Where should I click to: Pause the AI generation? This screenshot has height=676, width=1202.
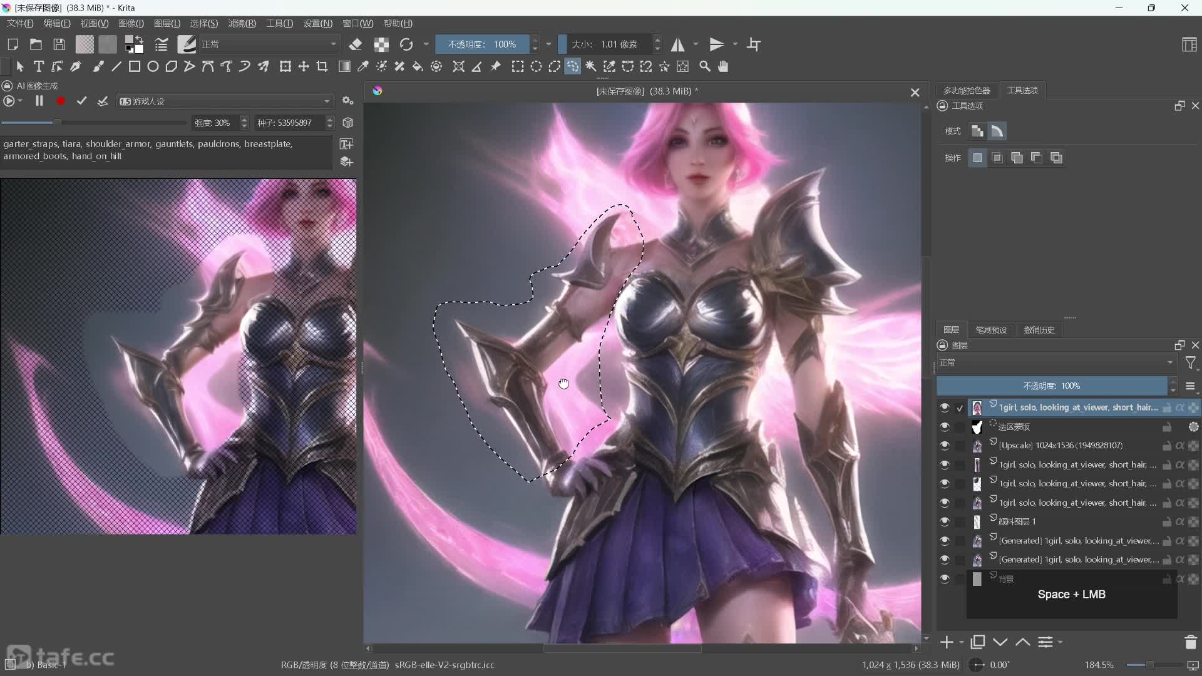39,101
